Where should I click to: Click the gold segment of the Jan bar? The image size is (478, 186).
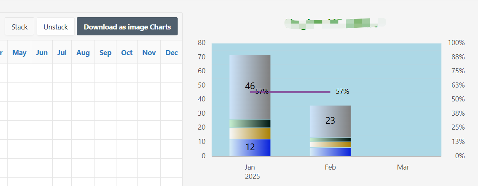250,133
